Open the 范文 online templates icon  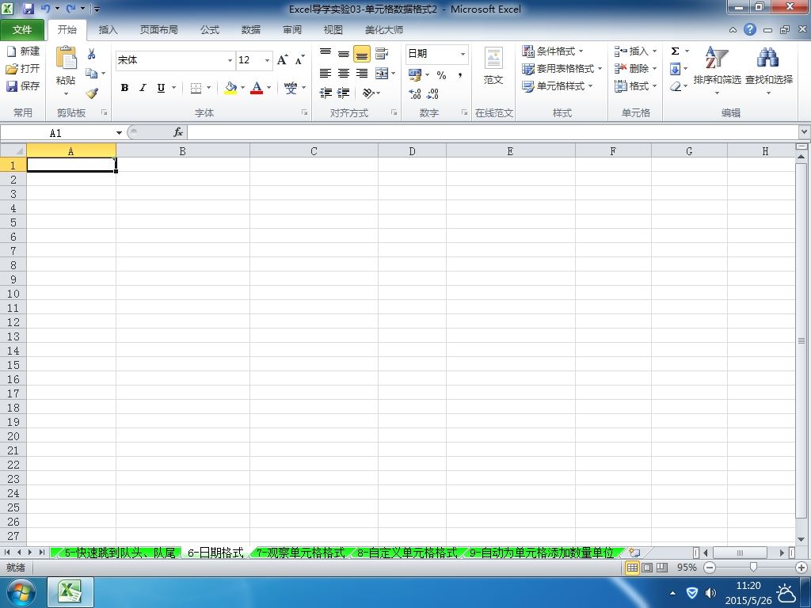tap(493, 66)
